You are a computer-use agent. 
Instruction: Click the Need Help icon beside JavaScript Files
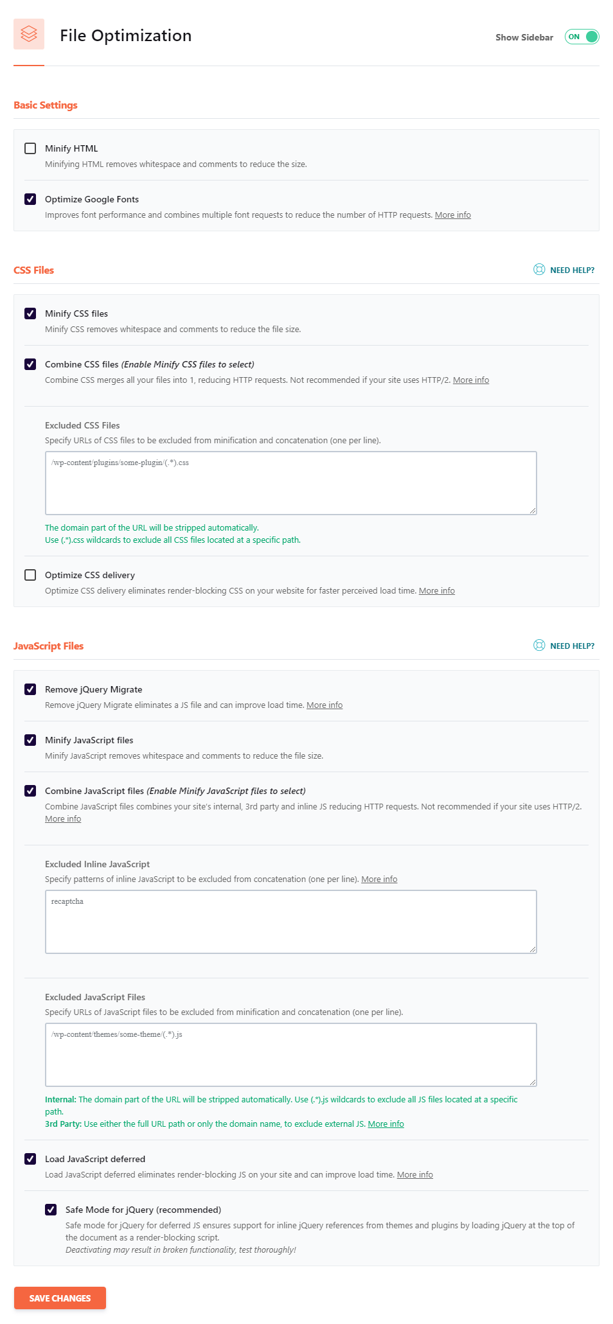[x=538, y=645]
